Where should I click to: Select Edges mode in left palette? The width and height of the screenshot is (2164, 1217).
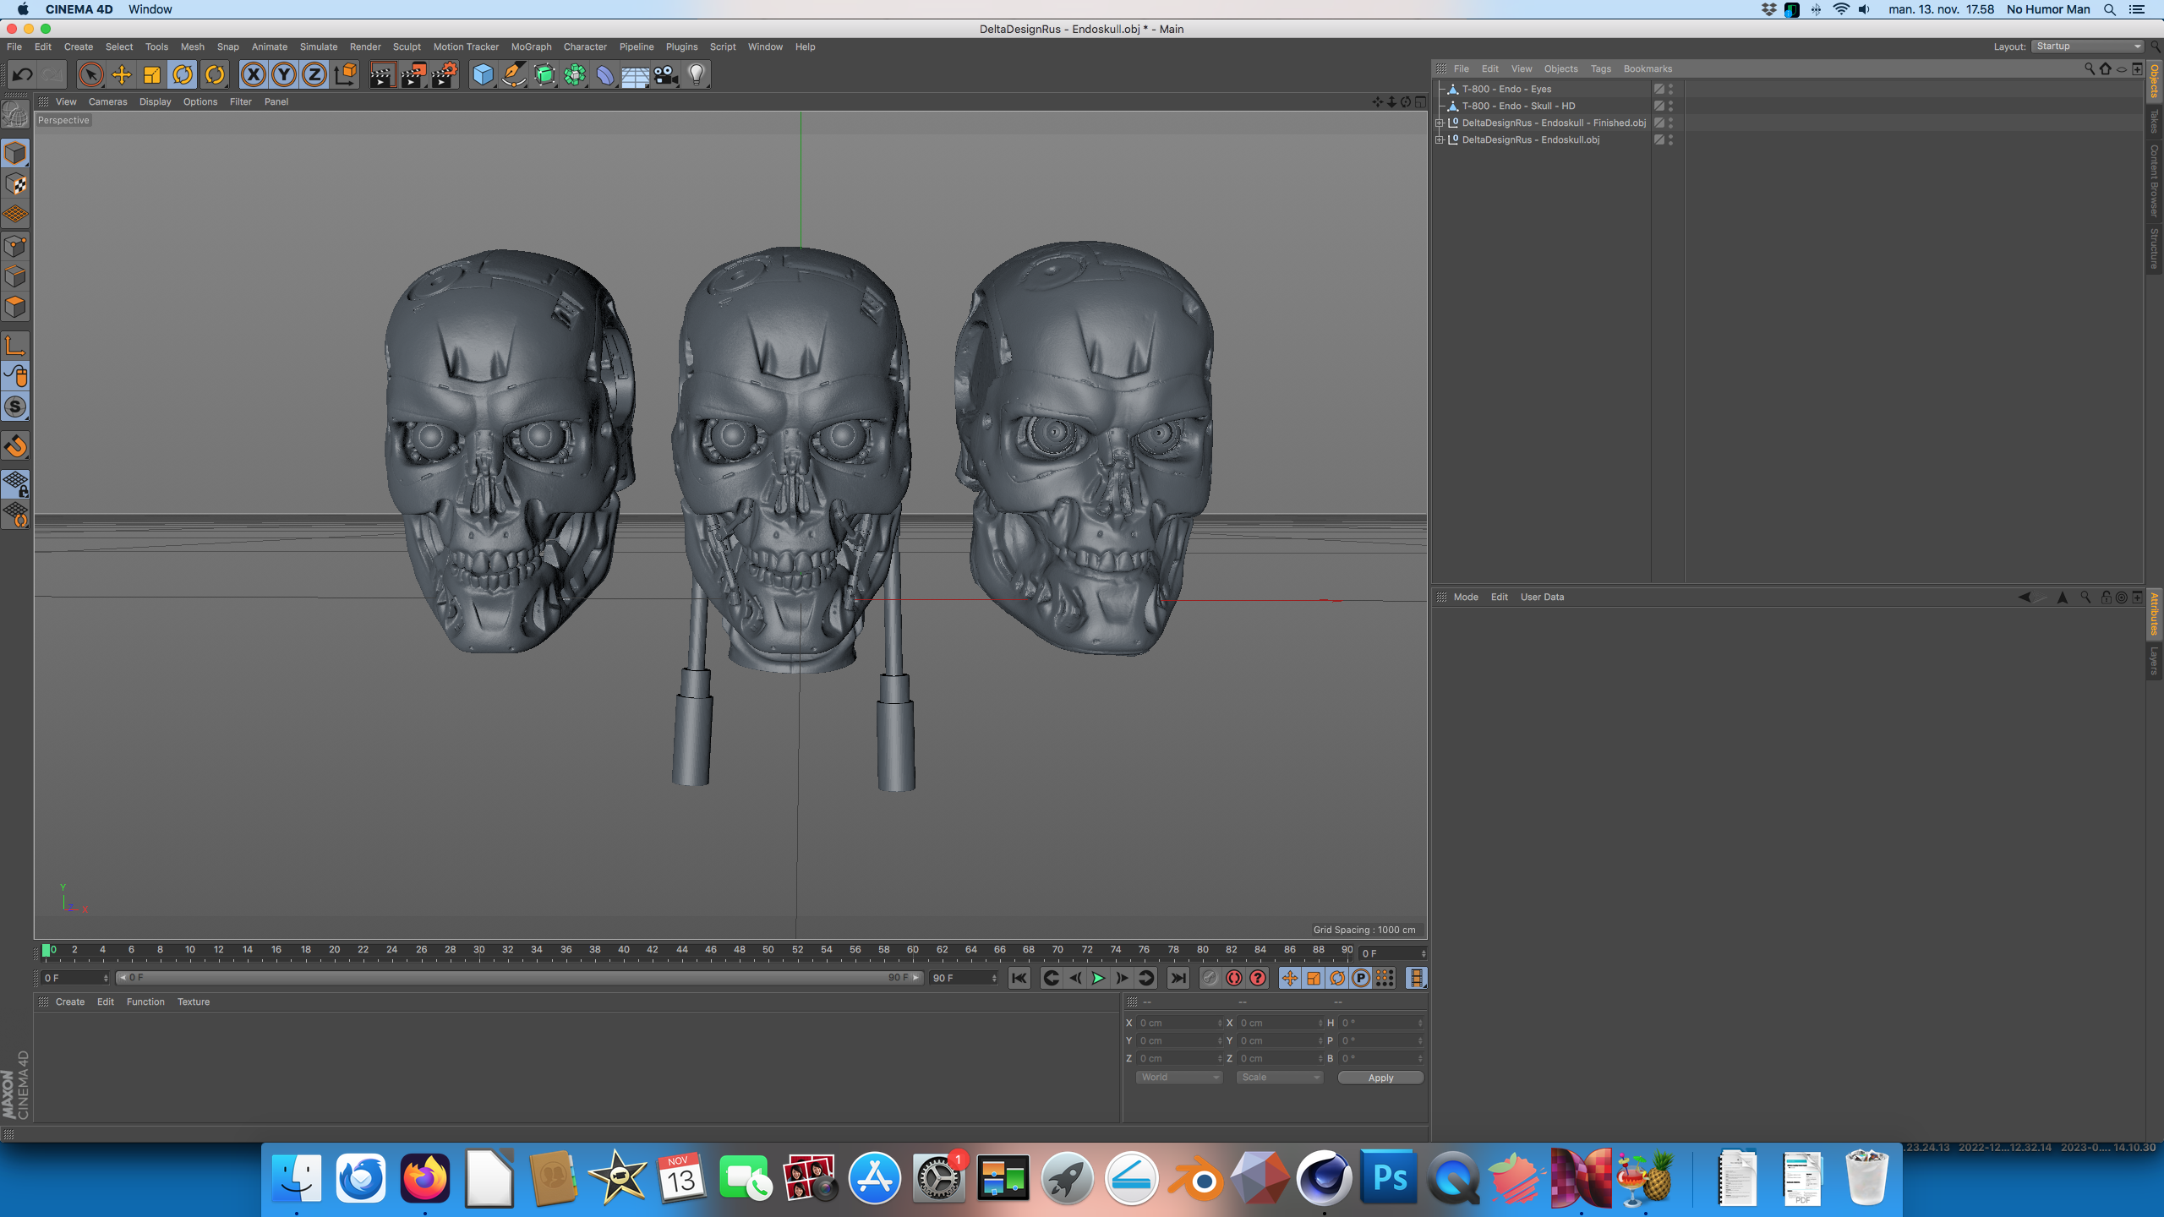15,276
